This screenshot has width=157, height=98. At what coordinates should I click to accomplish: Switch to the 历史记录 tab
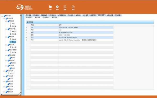71,15
